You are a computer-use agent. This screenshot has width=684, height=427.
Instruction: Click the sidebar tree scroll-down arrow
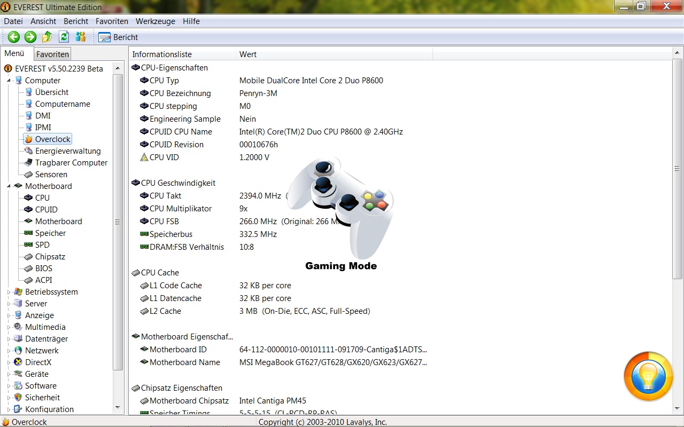[x=118, y=408]
